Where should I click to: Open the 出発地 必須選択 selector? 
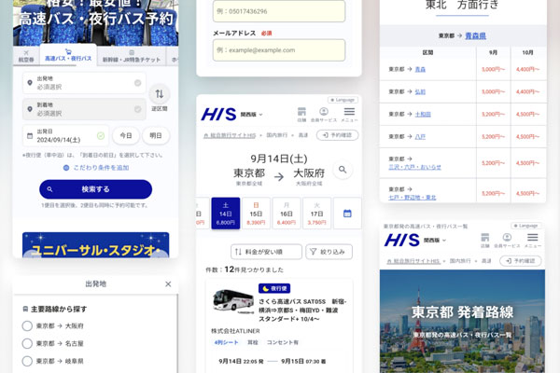[84, 83]
